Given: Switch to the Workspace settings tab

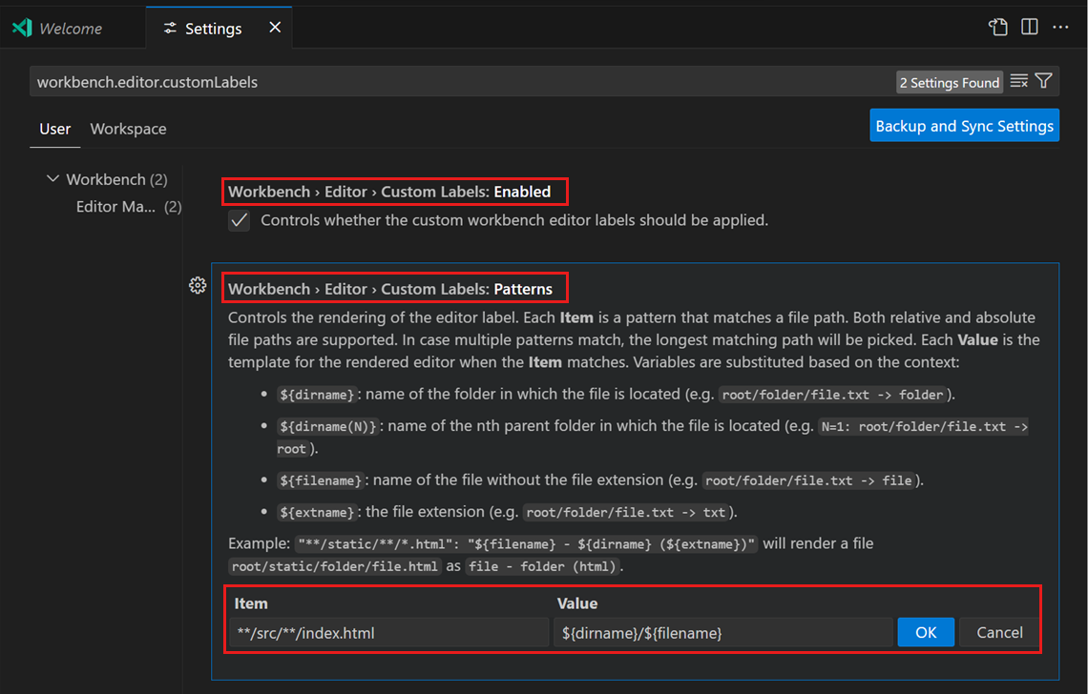Looking at the screenshot, I should pos(128,129).
